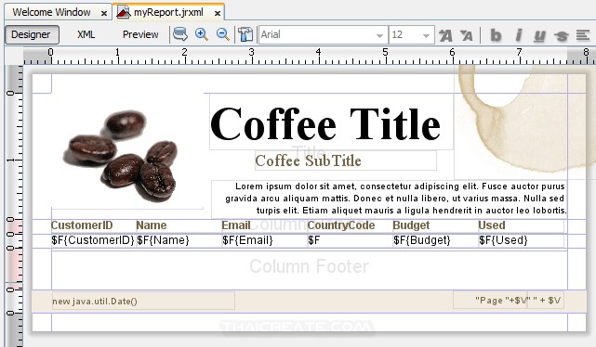Image resolution: width=596 pixels, height=347 pixels.
Task: Select the Coffee Title text element
Action: click(x=331, y=122)
